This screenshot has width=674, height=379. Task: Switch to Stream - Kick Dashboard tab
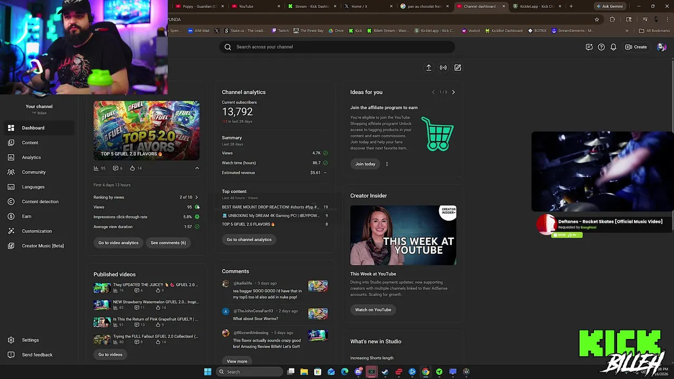pyautogui.click(x=312, y=6)
